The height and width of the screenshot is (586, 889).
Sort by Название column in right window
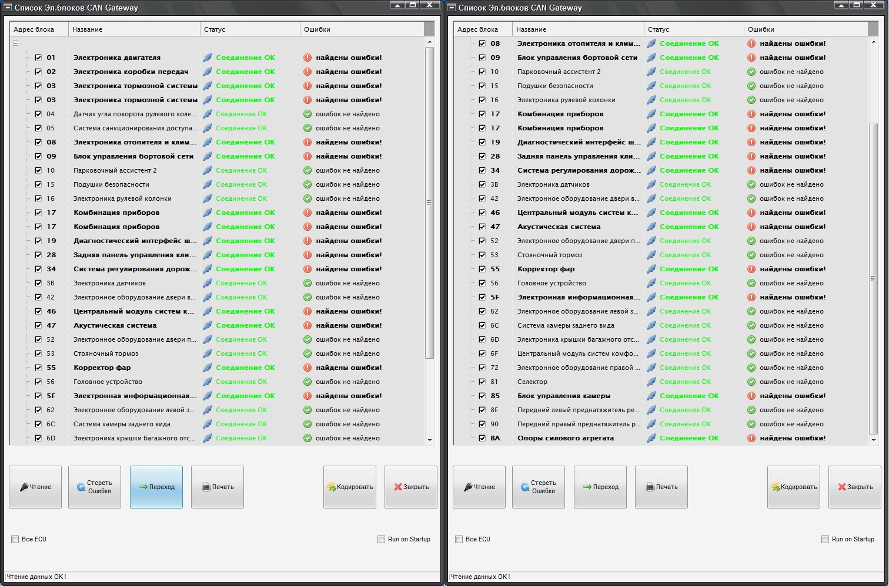[x=578, y=29]
